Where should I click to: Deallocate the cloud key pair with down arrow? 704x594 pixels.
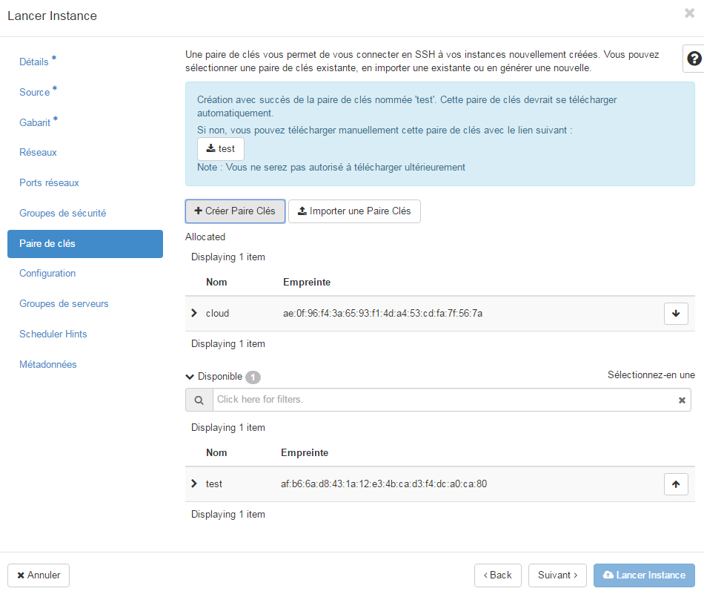tap(676, 314)
